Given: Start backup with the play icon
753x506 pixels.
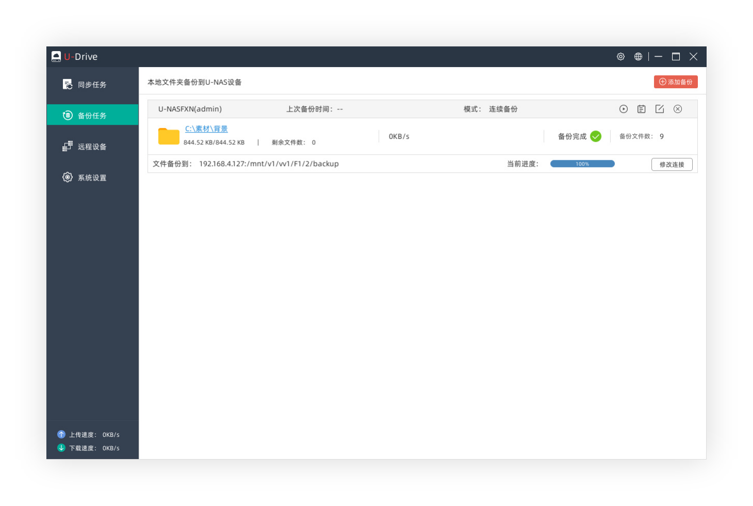Looking at the screenshot, I should [624, 109].
